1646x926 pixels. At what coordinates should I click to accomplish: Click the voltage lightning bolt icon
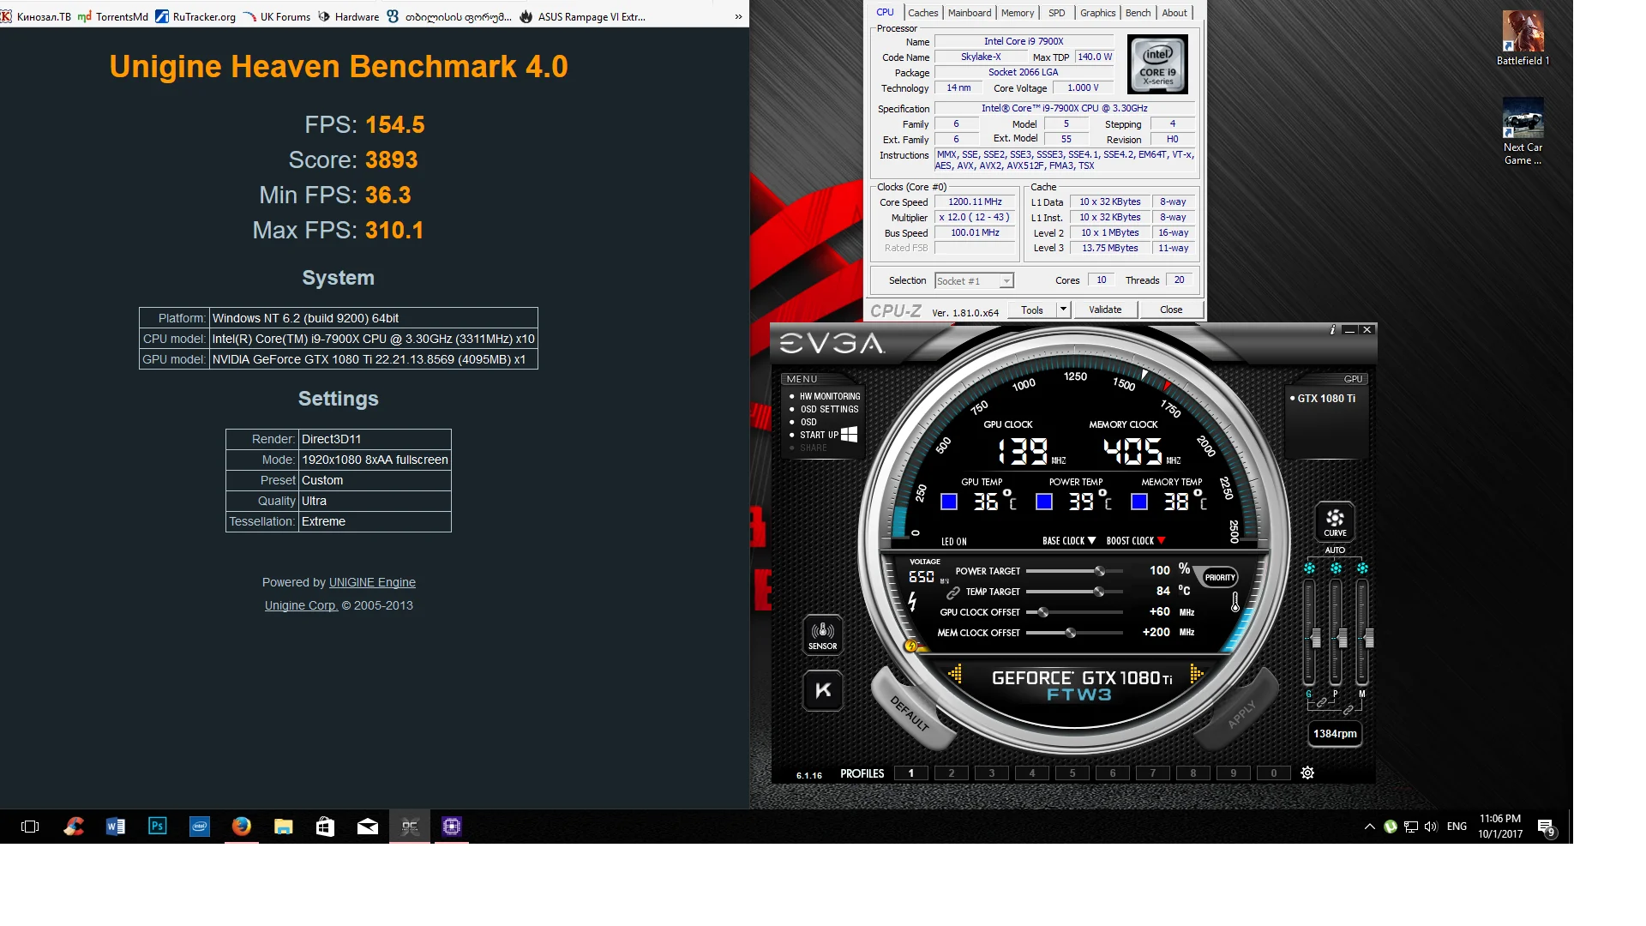[x=912, y=602]
